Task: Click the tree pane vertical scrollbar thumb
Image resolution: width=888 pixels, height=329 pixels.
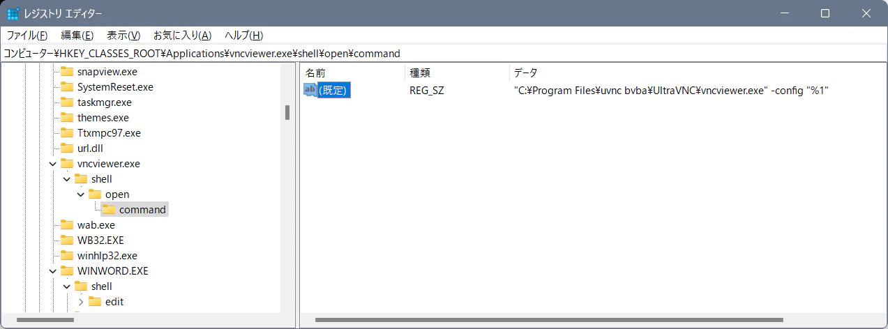Action: click(x=287, y=113)
